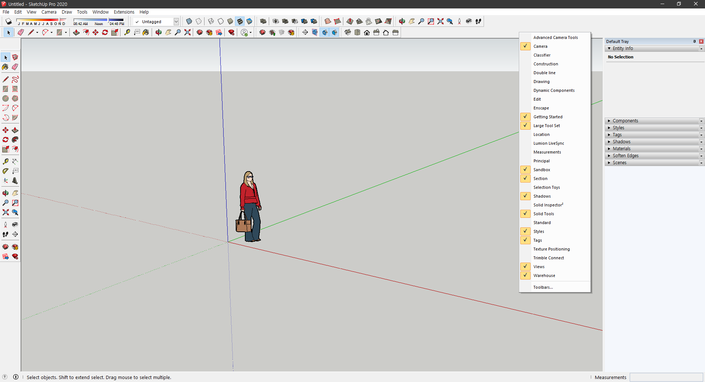The height and width of the screenshot is (382, 705).
Task: Click the X-Ray face style icon
Action: point(189,21)
